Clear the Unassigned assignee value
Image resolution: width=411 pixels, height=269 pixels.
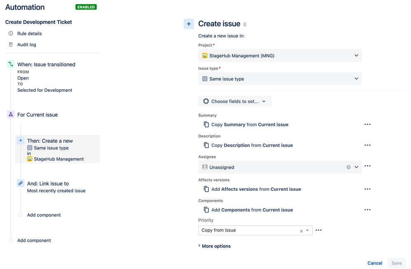tap(349, 167)
